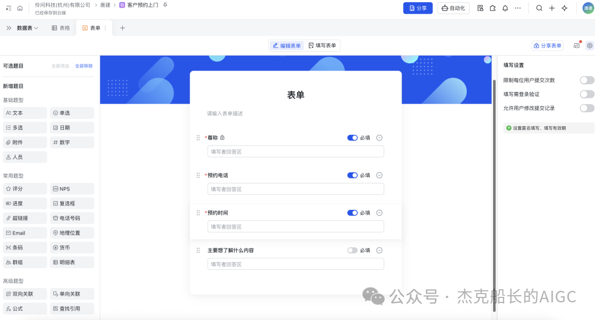The height and width of the screenshot is (320, 595).
Task: Open the form settings gear icon
Action: tap(589, 46)
